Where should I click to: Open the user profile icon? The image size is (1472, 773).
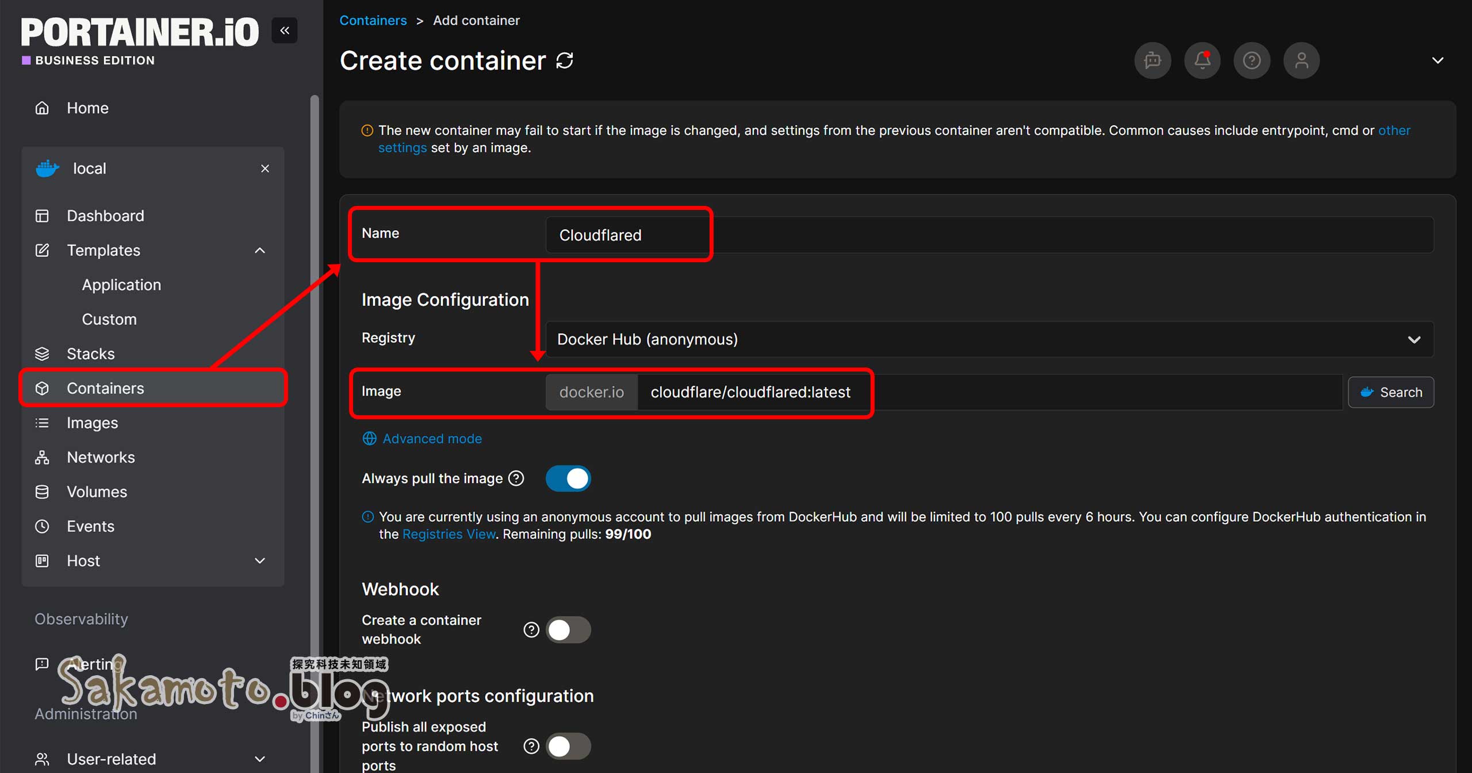coord(1301,60)
